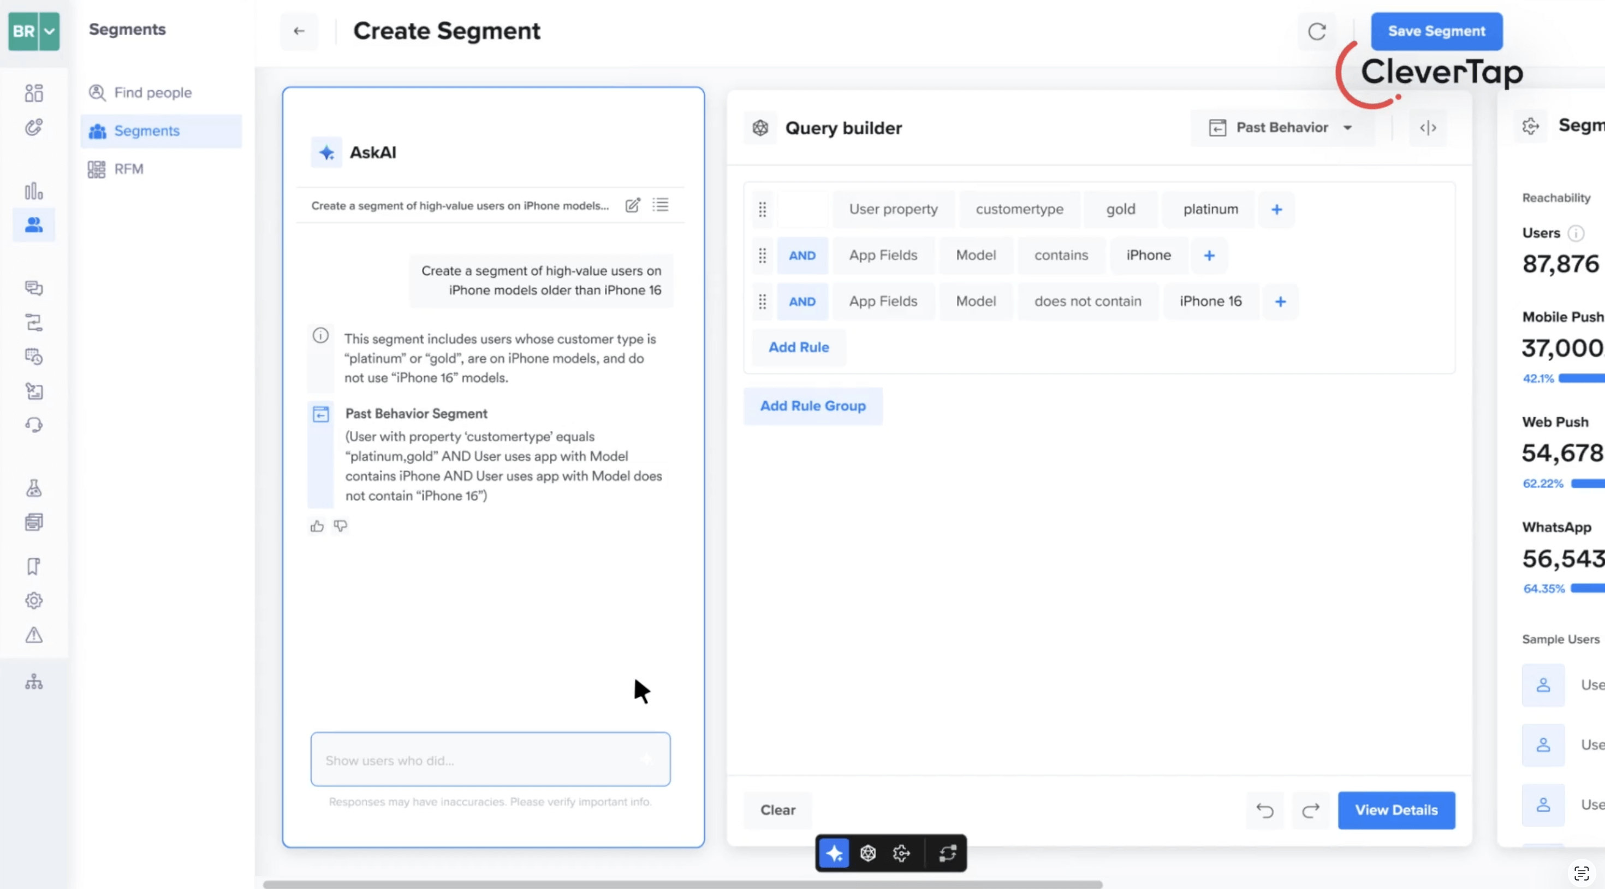Select the AskAI sparkle icon in bottom toolbar
The width and height of the screenshot is (1605, 889).
click(835, 853)
